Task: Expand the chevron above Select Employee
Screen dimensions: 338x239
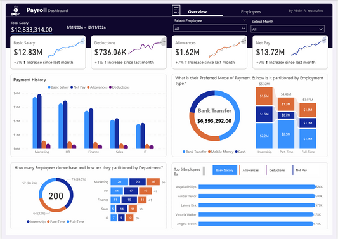Action: (244, 20)
